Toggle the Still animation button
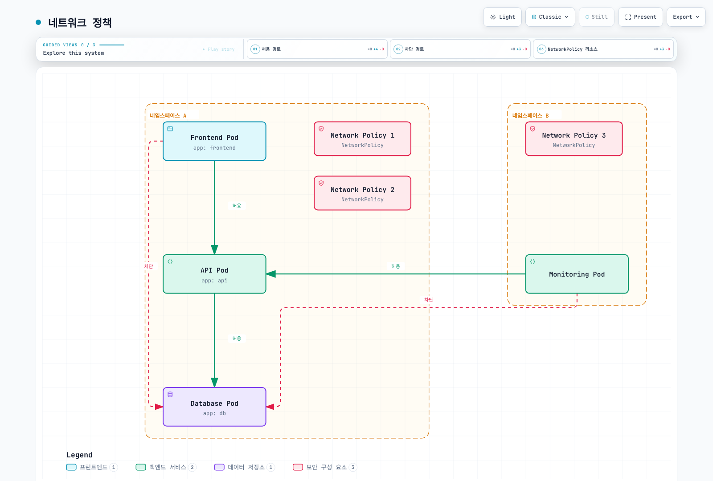 tap(597, 17)
